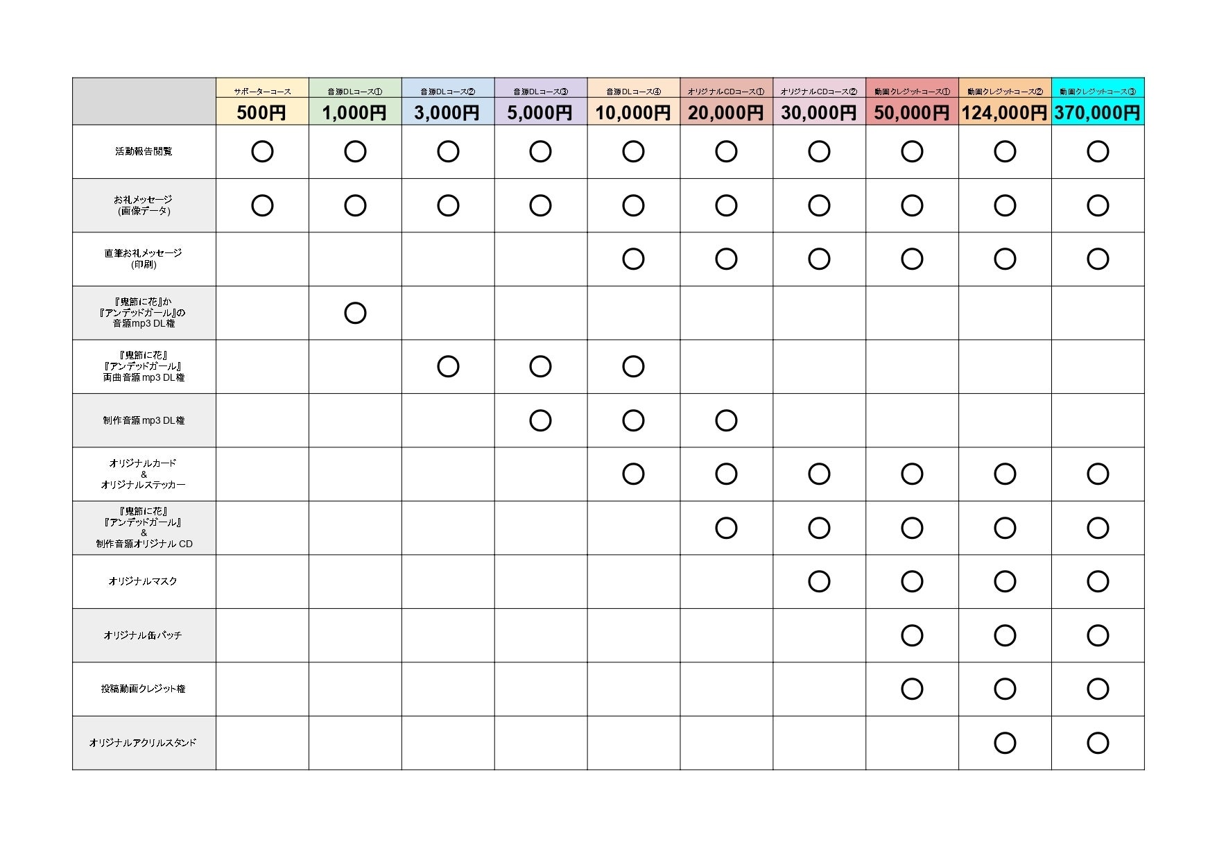
Task: Click the 直筆お礼メッセージ circle under 10,000円
Action: tap(633, 259)
